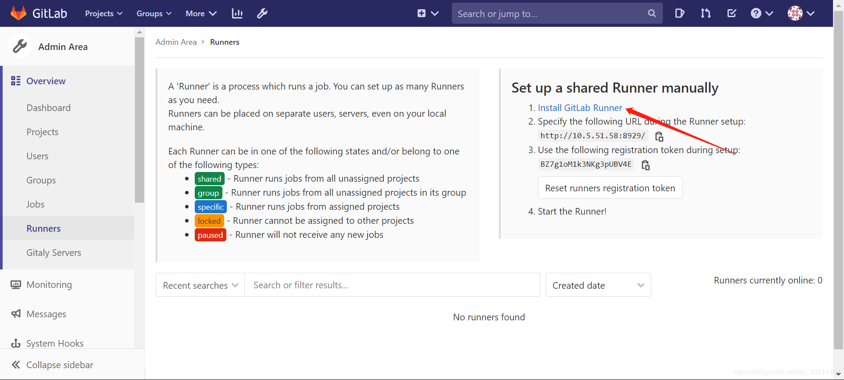Open Admin Area wrench icon in navbar
Screen dimensions: 844x380
(262, 14)
